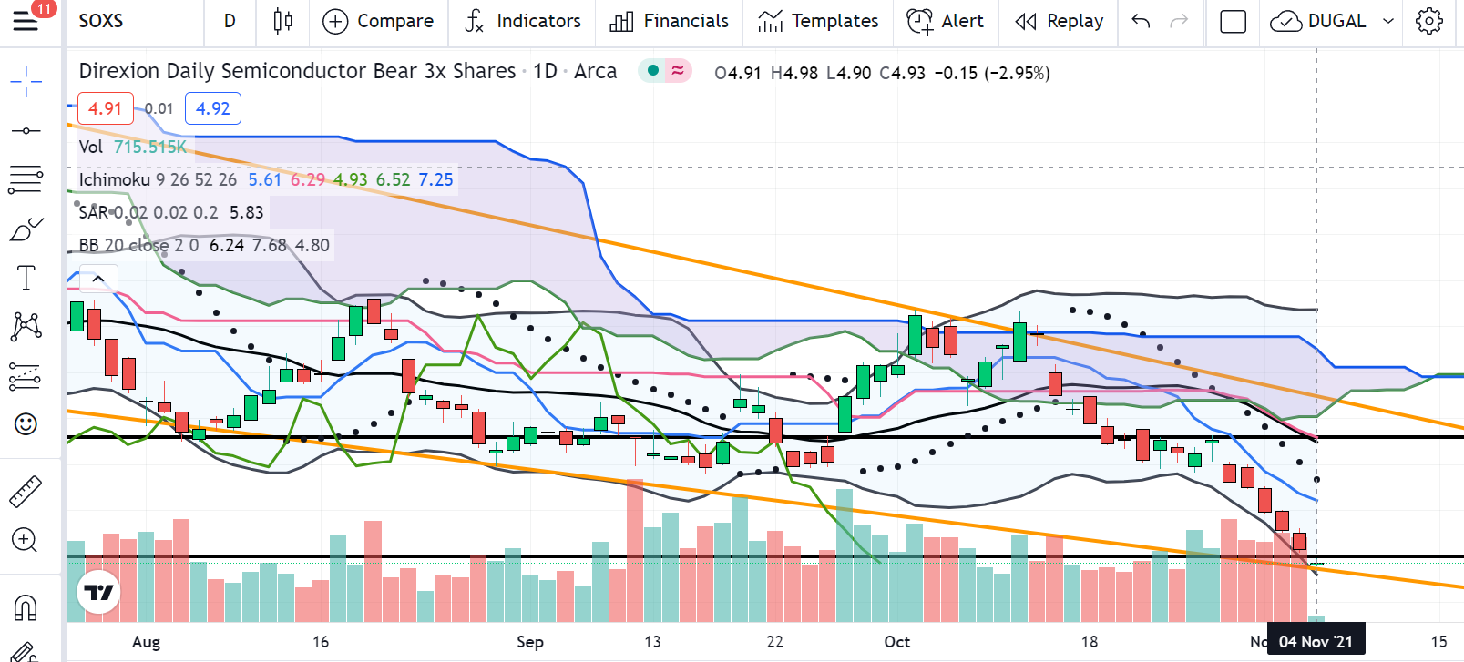Select the trend line drawing tool
The image size is (1464, 662).
coord(26,131)
